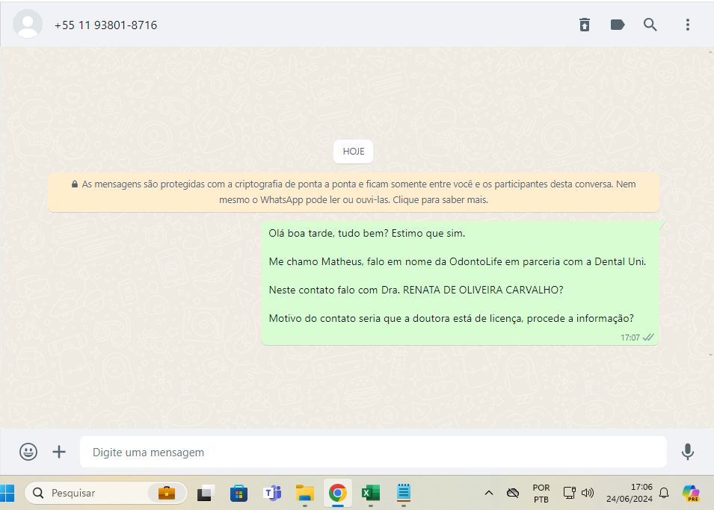Click the HOJE date chip

click(x=354, y=152)
